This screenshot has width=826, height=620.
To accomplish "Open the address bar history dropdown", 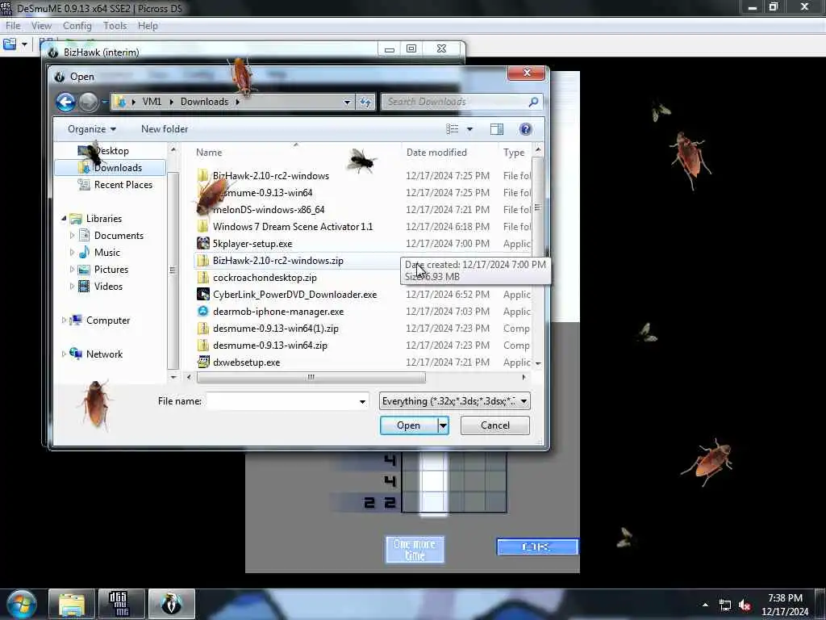I will pos(347,102).
